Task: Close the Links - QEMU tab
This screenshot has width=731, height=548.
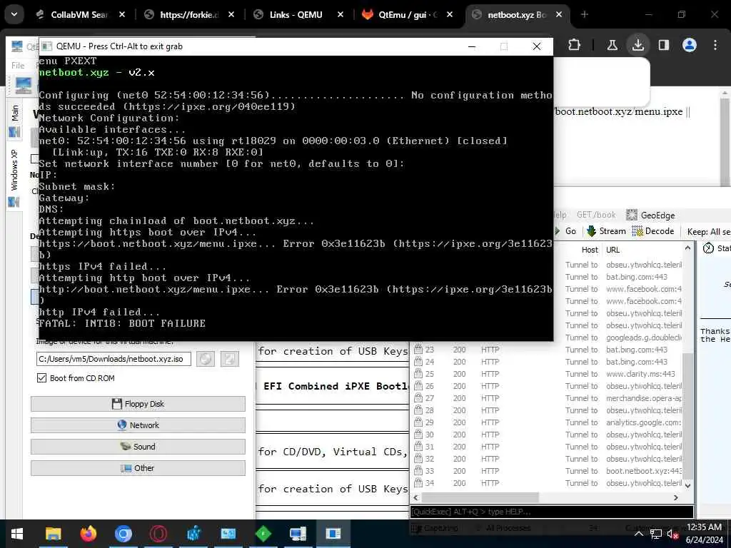Action: pyautogui.click(x=341, y=14)
